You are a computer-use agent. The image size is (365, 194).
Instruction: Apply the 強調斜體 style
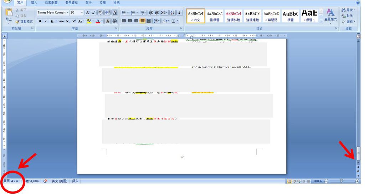[233, 16]
